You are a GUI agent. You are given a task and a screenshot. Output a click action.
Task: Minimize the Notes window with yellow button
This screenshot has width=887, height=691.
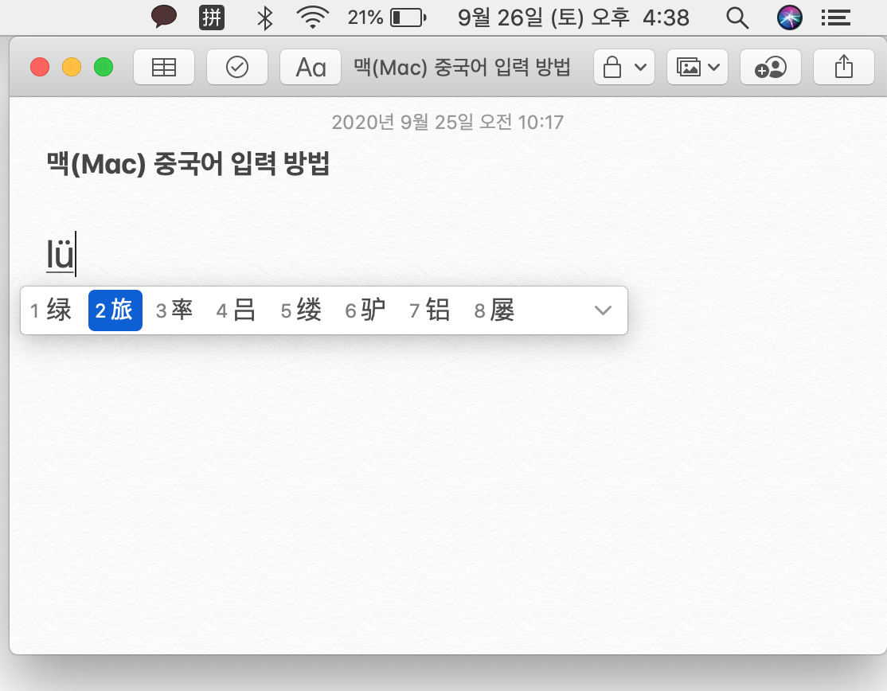tap(72, 68)
